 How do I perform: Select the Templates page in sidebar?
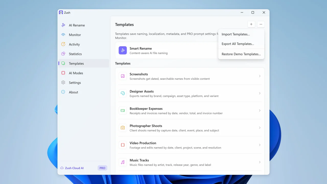coord(84,63)
